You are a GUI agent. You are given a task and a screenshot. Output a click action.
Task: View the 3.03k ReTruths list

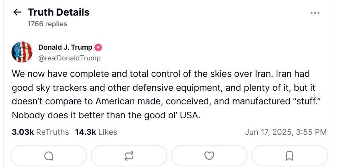click(x=41, y=132)
